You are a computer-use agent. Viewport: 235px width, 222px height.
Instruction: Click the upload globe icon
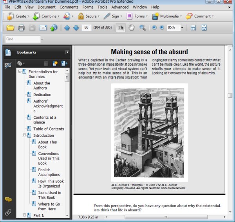pyautogui.click(x=54, y=28)
